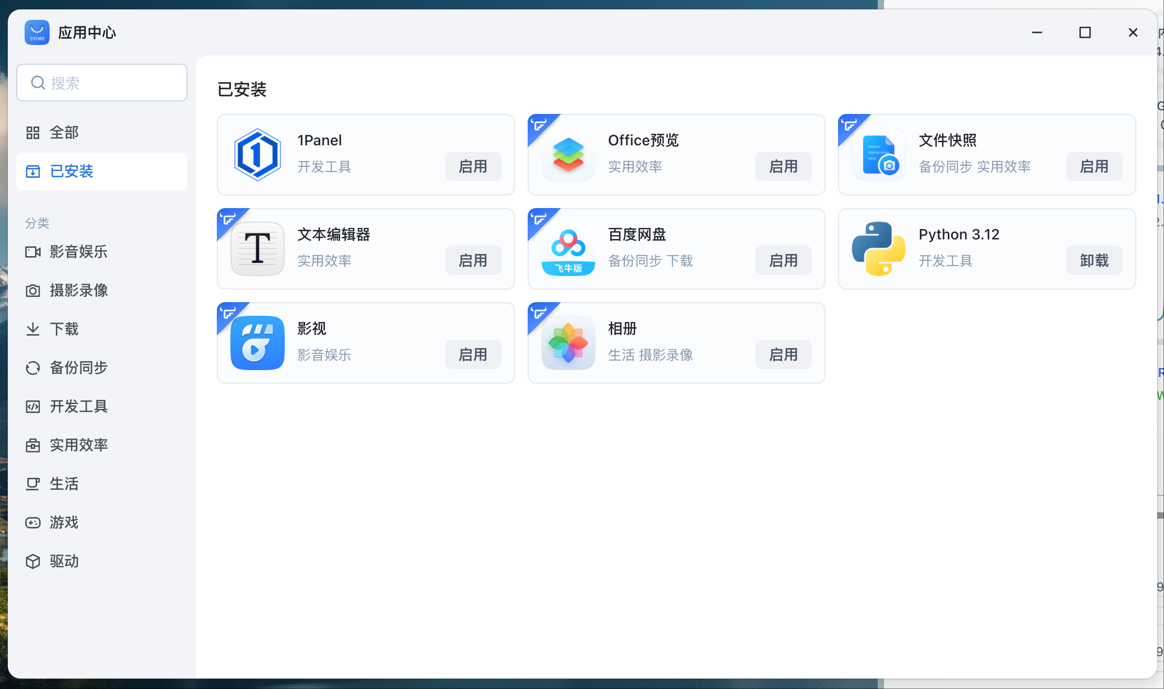Uninstall Python 3.12 via 卸载 button
Screen dimensions: 1164x689
point(1094,260)
